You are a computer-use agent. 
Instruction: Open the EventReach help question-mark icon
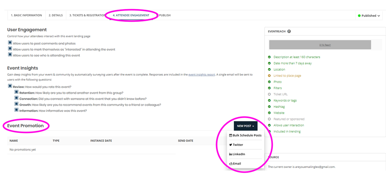coord(289,31)
